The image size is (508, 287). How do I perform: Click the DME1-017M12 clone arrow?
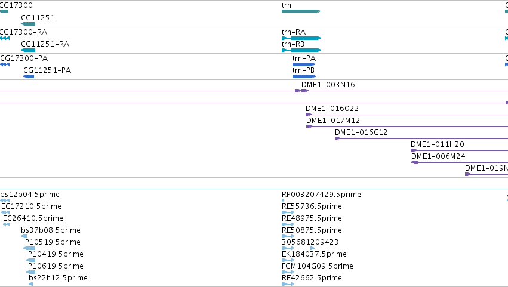[x=309, y=126]
